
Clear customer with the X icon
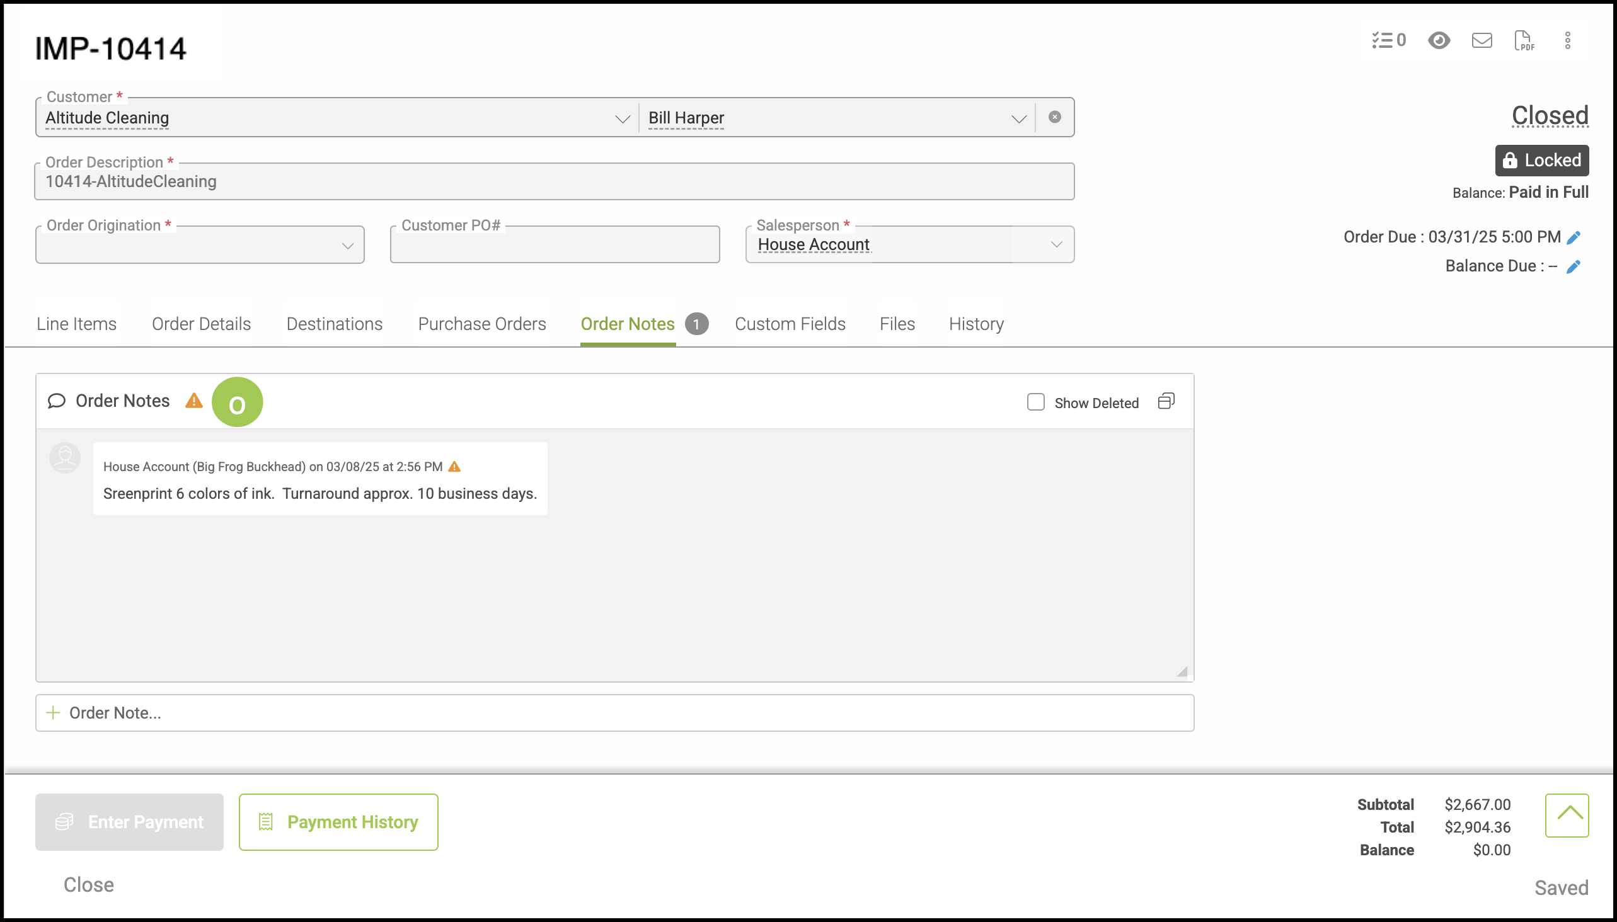pos(1054,117)
